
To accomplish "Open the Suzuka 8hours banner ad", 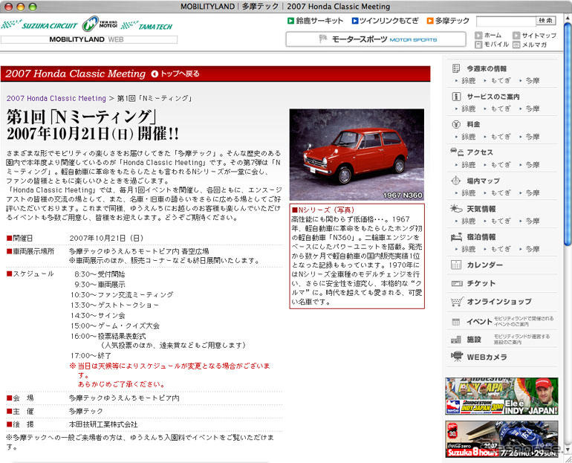I will [501, 439].
